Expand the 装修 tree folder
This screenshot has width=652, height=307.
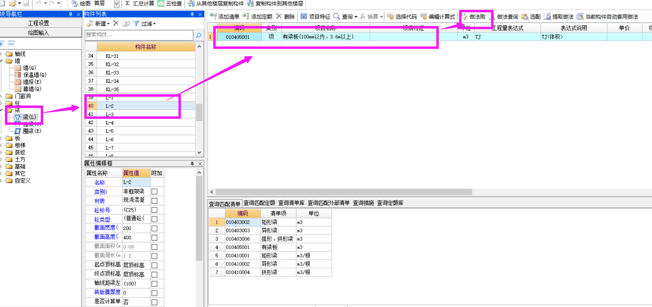[x=1, y=152]
